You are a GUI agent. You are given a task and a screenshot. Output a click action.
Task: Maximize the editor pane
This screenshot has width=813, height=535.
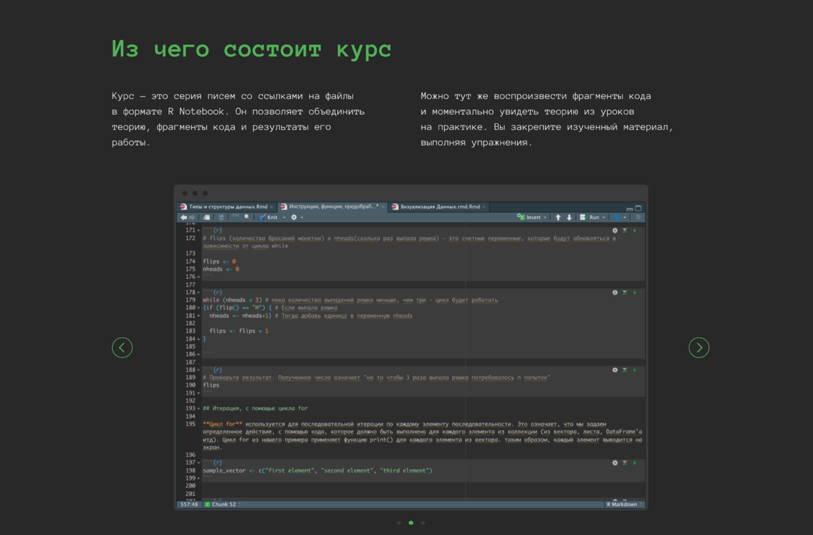(638, 208)
